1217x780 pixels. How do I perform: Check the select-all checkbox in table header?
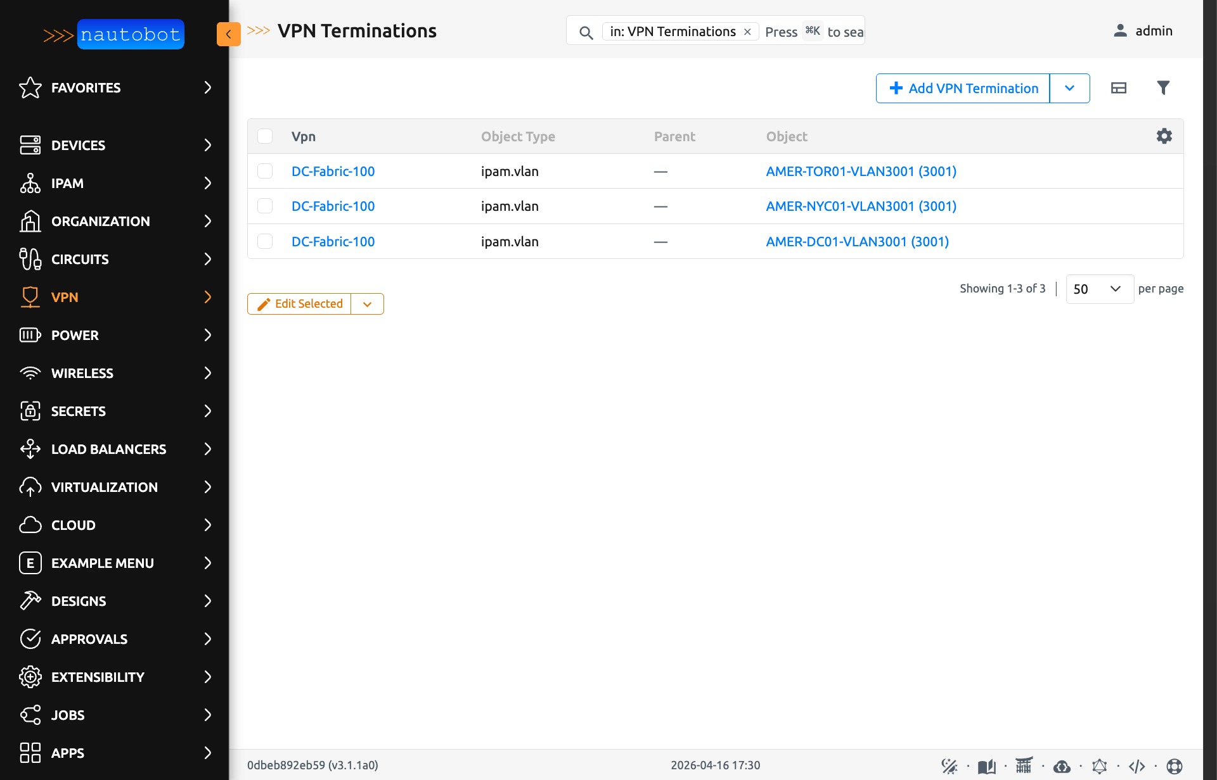tap(265, 136)
